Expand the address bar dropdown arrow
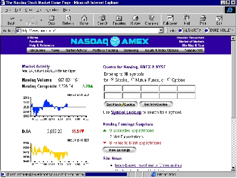This screenshot has height=178, width=237. [x=161, y=30]
